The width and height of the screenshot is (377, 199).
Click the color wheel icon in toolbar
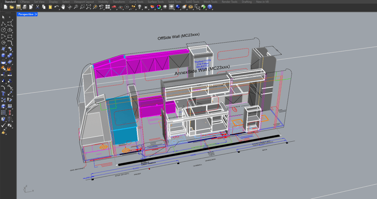159,7
